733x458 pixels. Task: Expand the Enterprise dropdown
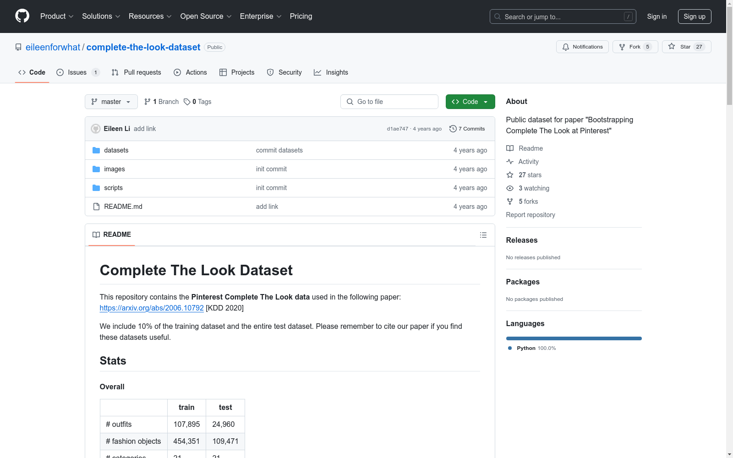point(261,16)
